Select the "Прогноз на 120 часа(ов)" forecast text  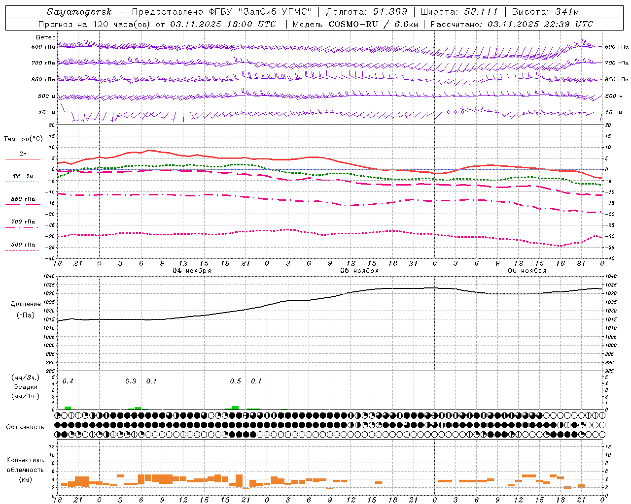tap(95, 24)
